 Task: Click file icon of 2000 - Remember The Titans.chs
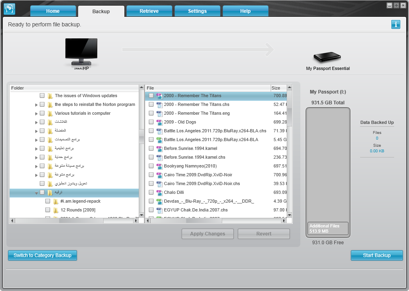coord(159,105)
